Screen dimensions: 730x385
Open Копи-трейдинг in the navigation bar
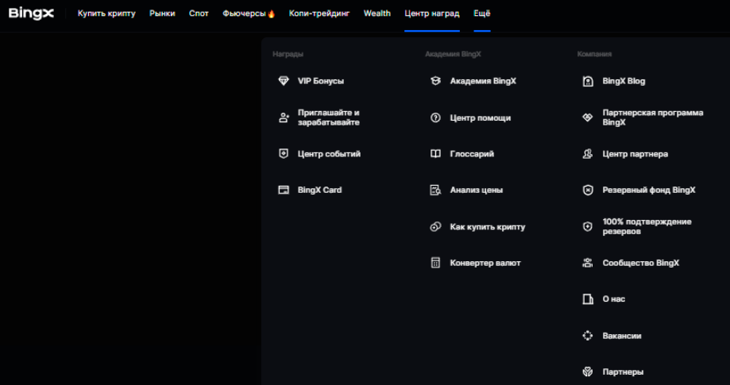(x=319, y=13)
